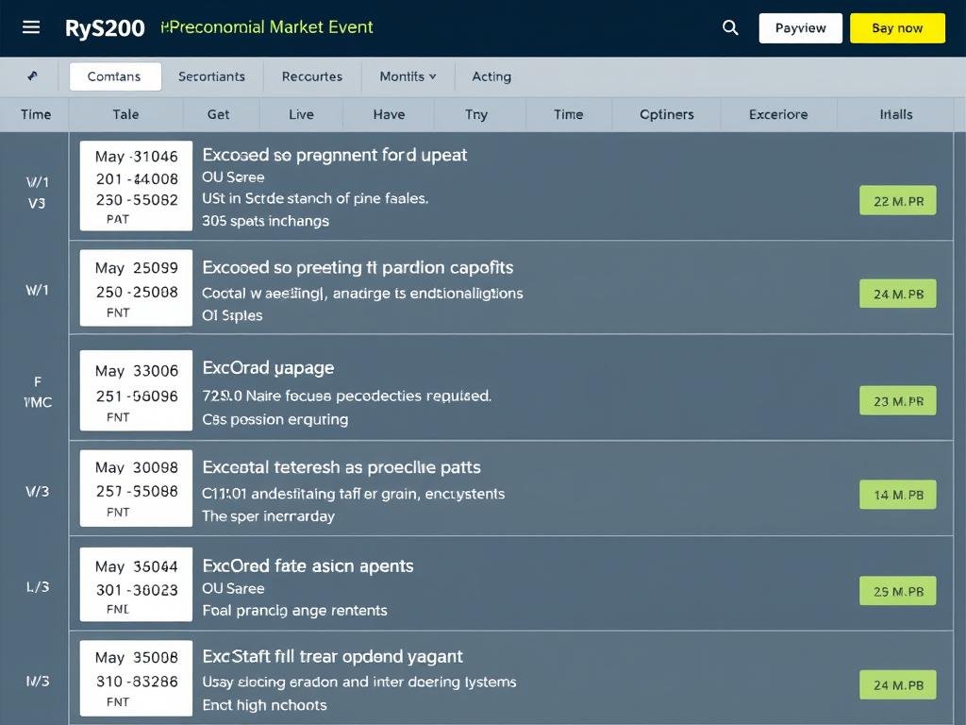966x725 pixels.
Task: Switch to the Recurtes tab
Action: point(311,76)
